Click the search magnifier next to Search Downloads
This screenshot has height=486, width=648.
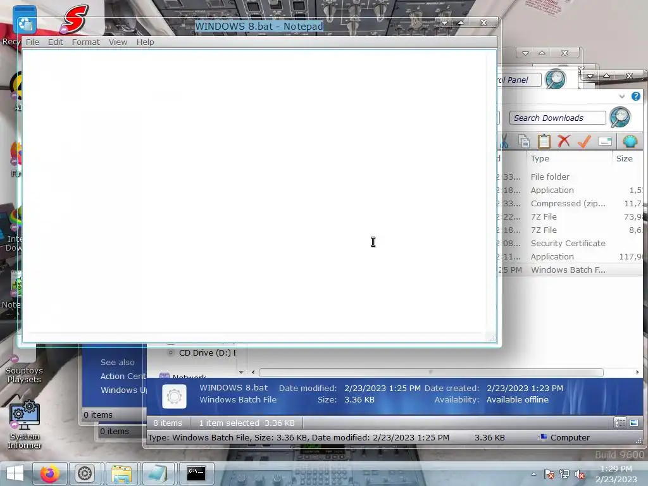(x=620, y=117)
